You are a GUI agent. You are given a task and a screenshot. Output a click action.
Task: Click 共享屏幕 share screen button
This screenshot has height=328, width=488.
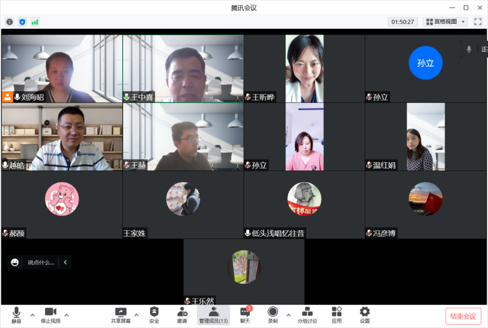(x=121, y=314)
